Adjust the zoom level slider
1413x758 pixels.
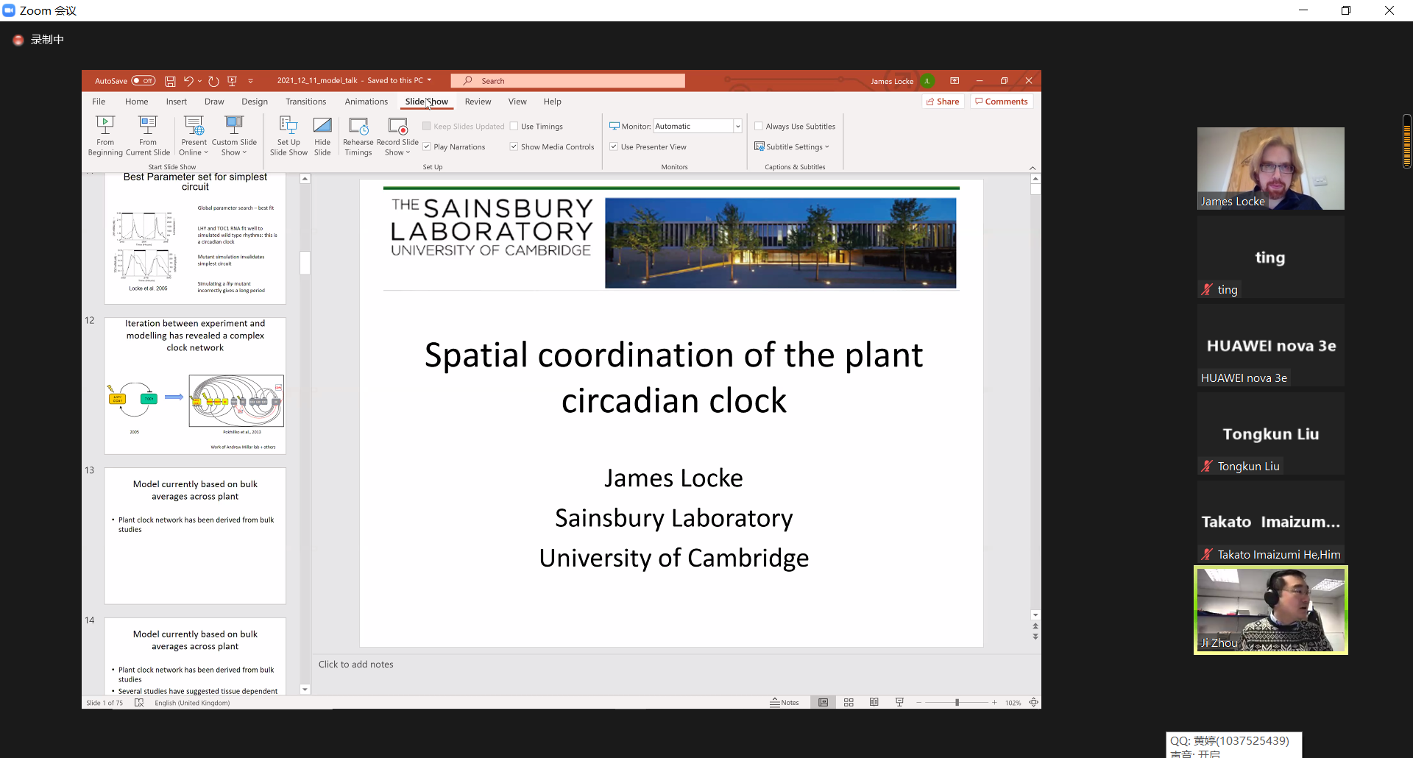[x=957, y=703]
